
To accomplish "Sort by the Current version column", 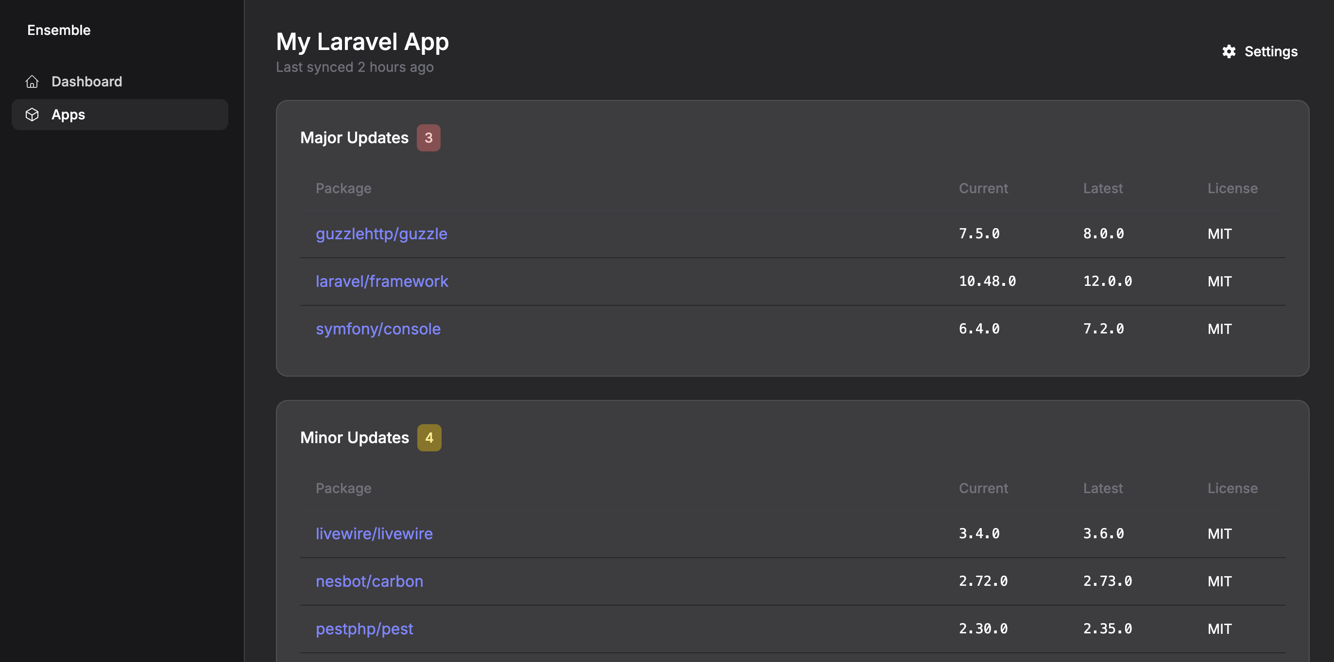I will point(983,188).
